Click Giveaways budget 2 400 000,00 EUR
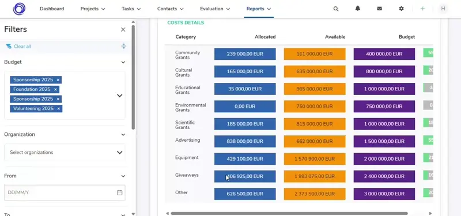This screenshot has height=216, width=461. point(384,176)
